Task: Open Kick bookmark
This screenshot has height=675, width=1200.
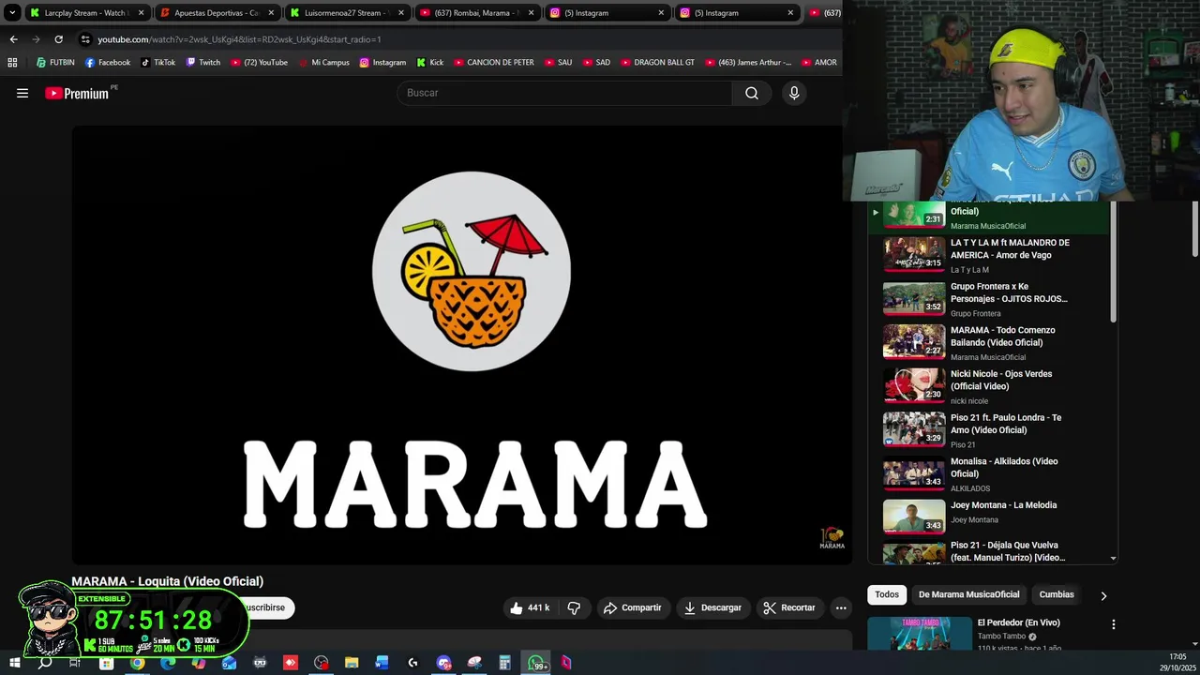Action: tap(429, 63)
